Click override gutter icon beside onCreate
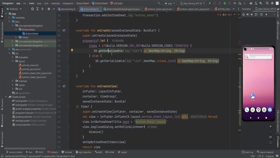This screenshot has width=280, height=158. pyautogui.click(x=64, y=30)
